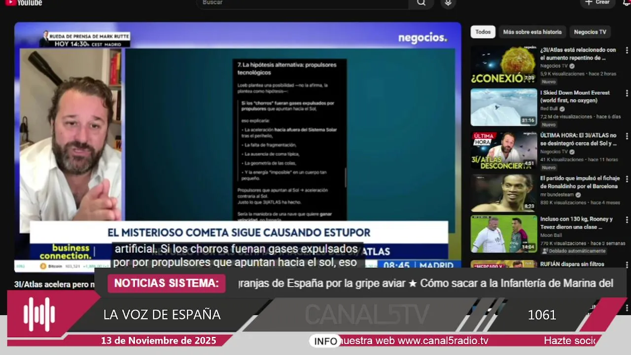The image size is (631, 355).
Task: Visit the Moon Ball channel name
Action: [x=550, y=236]
